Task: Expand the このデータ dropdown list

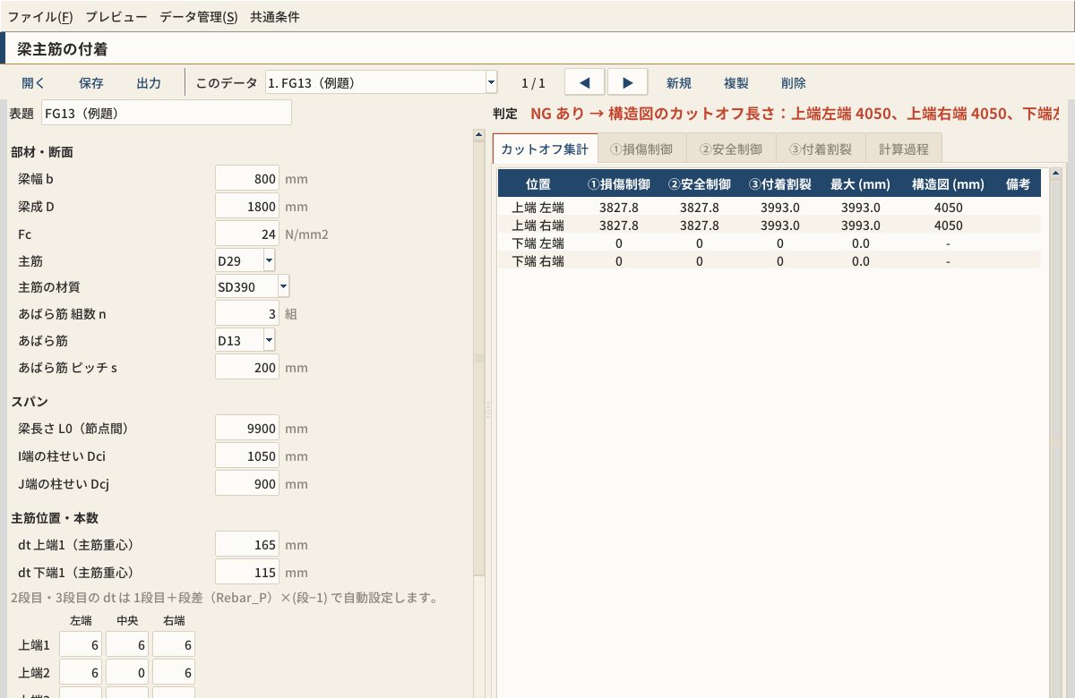Action: 491,83
